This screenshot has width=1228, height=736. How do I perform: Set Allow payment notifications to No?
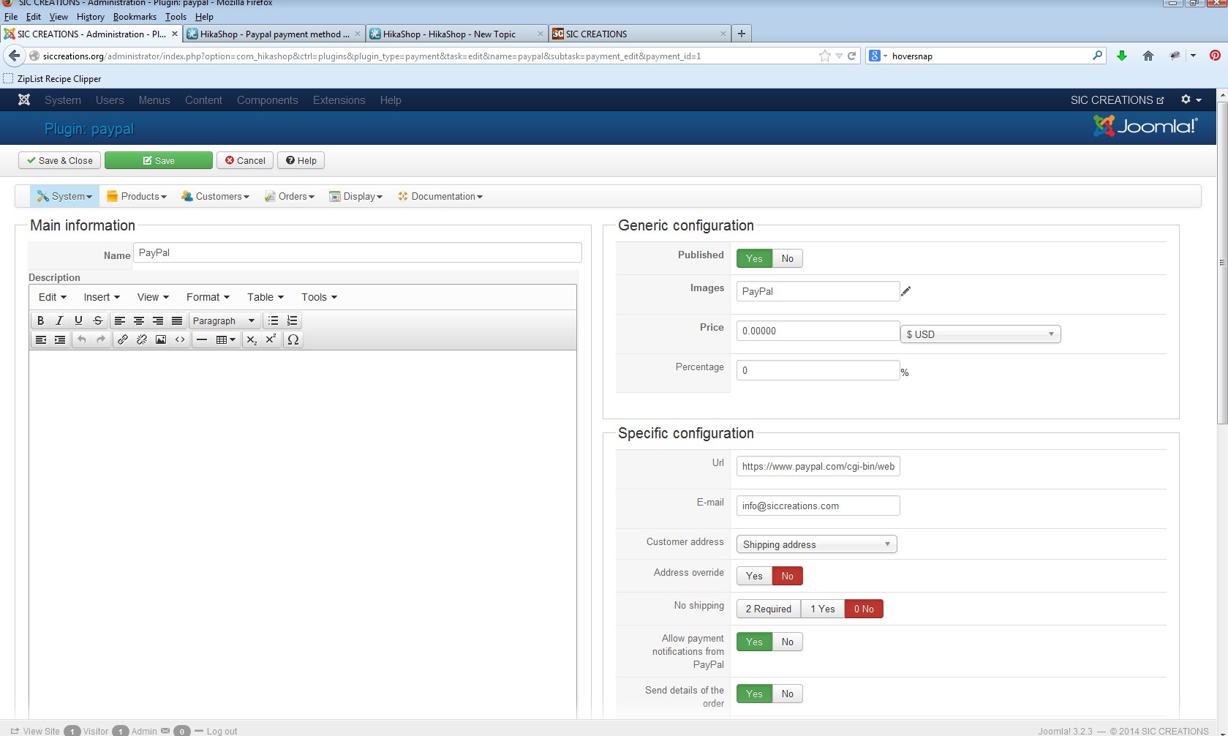(x=788, y=642)
